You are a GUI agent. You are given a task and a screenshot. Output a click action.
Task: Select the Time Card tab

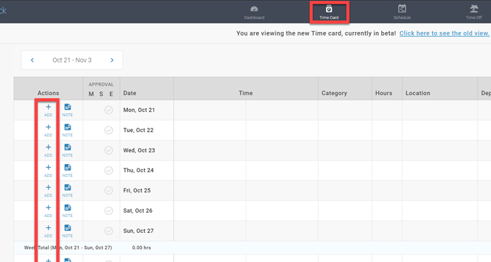329,12
